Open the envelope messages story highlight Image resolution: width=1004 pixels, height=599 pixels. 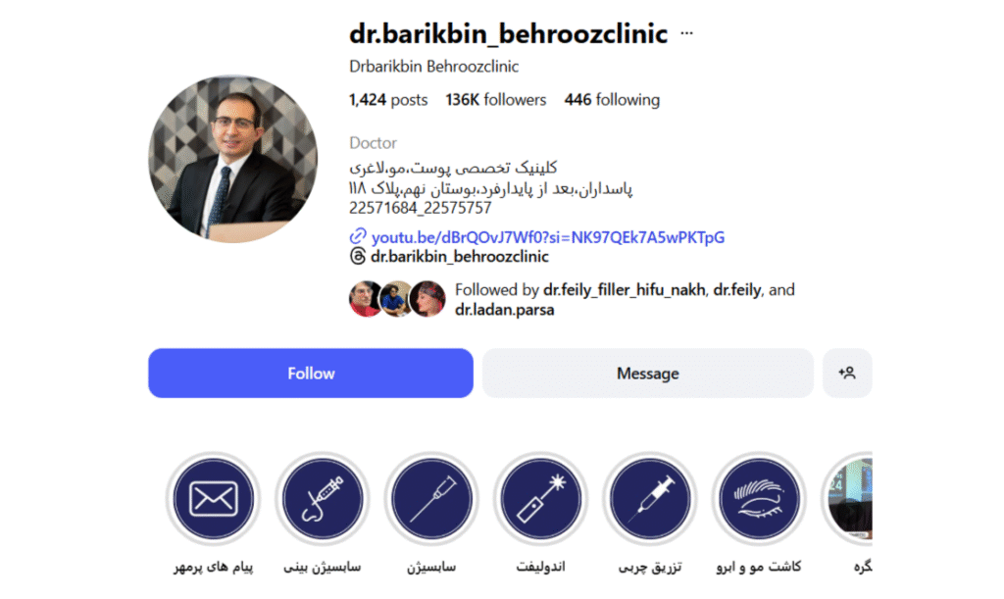point(213,499)
